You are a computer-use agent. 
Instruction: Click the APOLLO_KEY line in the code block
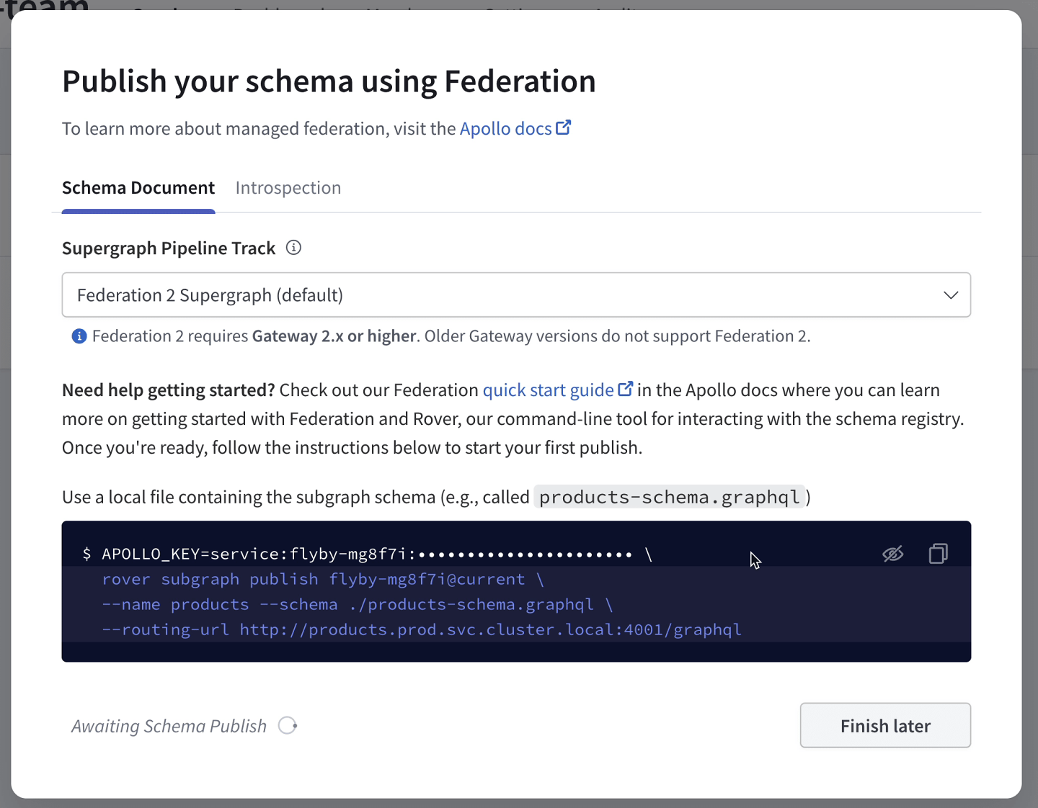pos(360,554)
